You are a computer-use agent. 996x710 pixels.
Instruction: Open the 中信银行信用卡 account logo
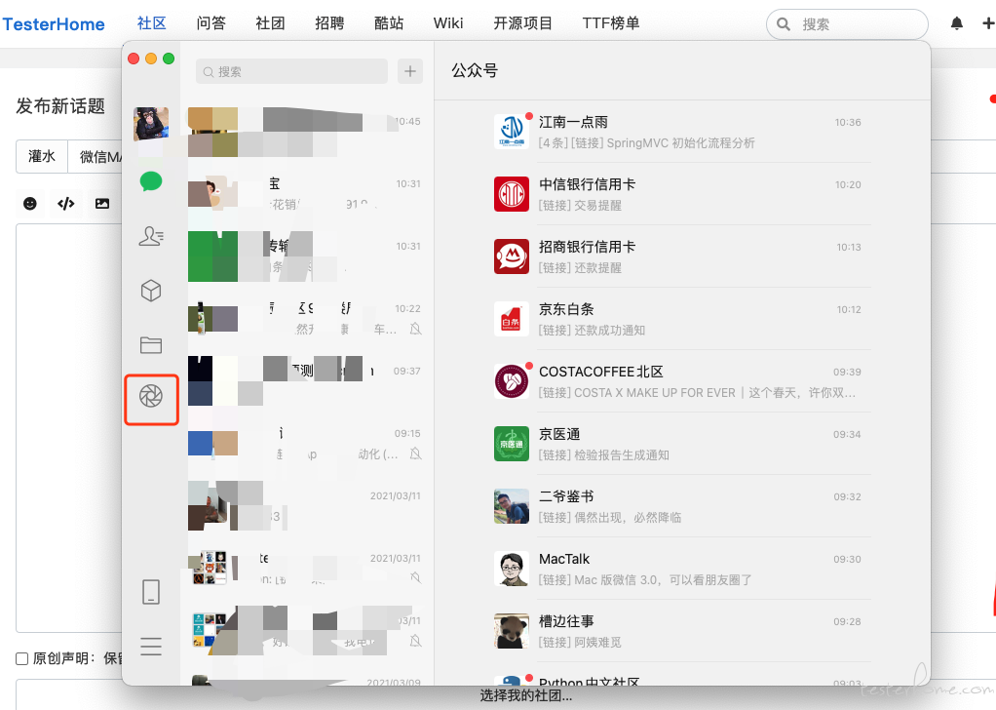coord(512,194)
